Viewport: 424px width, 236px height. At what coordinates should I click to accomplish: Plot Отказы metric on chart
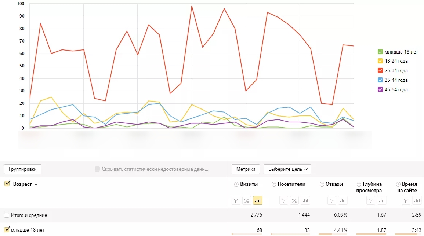(343, 200)
